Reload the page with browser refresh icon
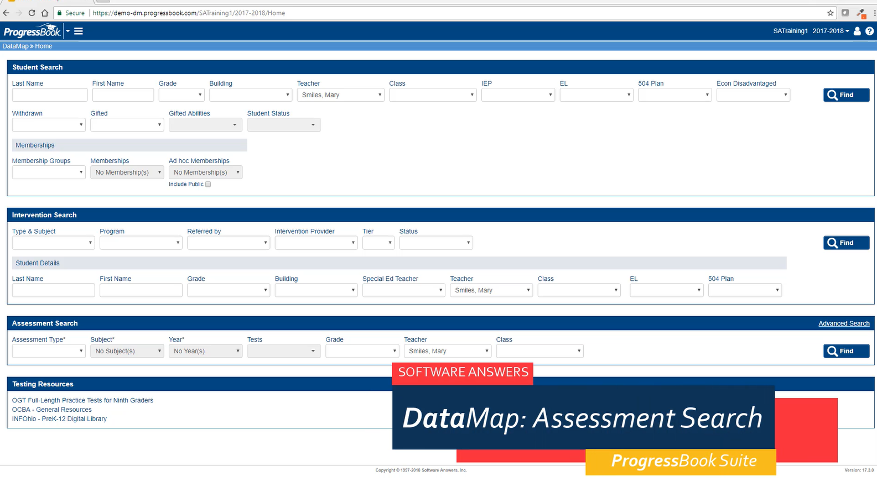 coord(32,13)
